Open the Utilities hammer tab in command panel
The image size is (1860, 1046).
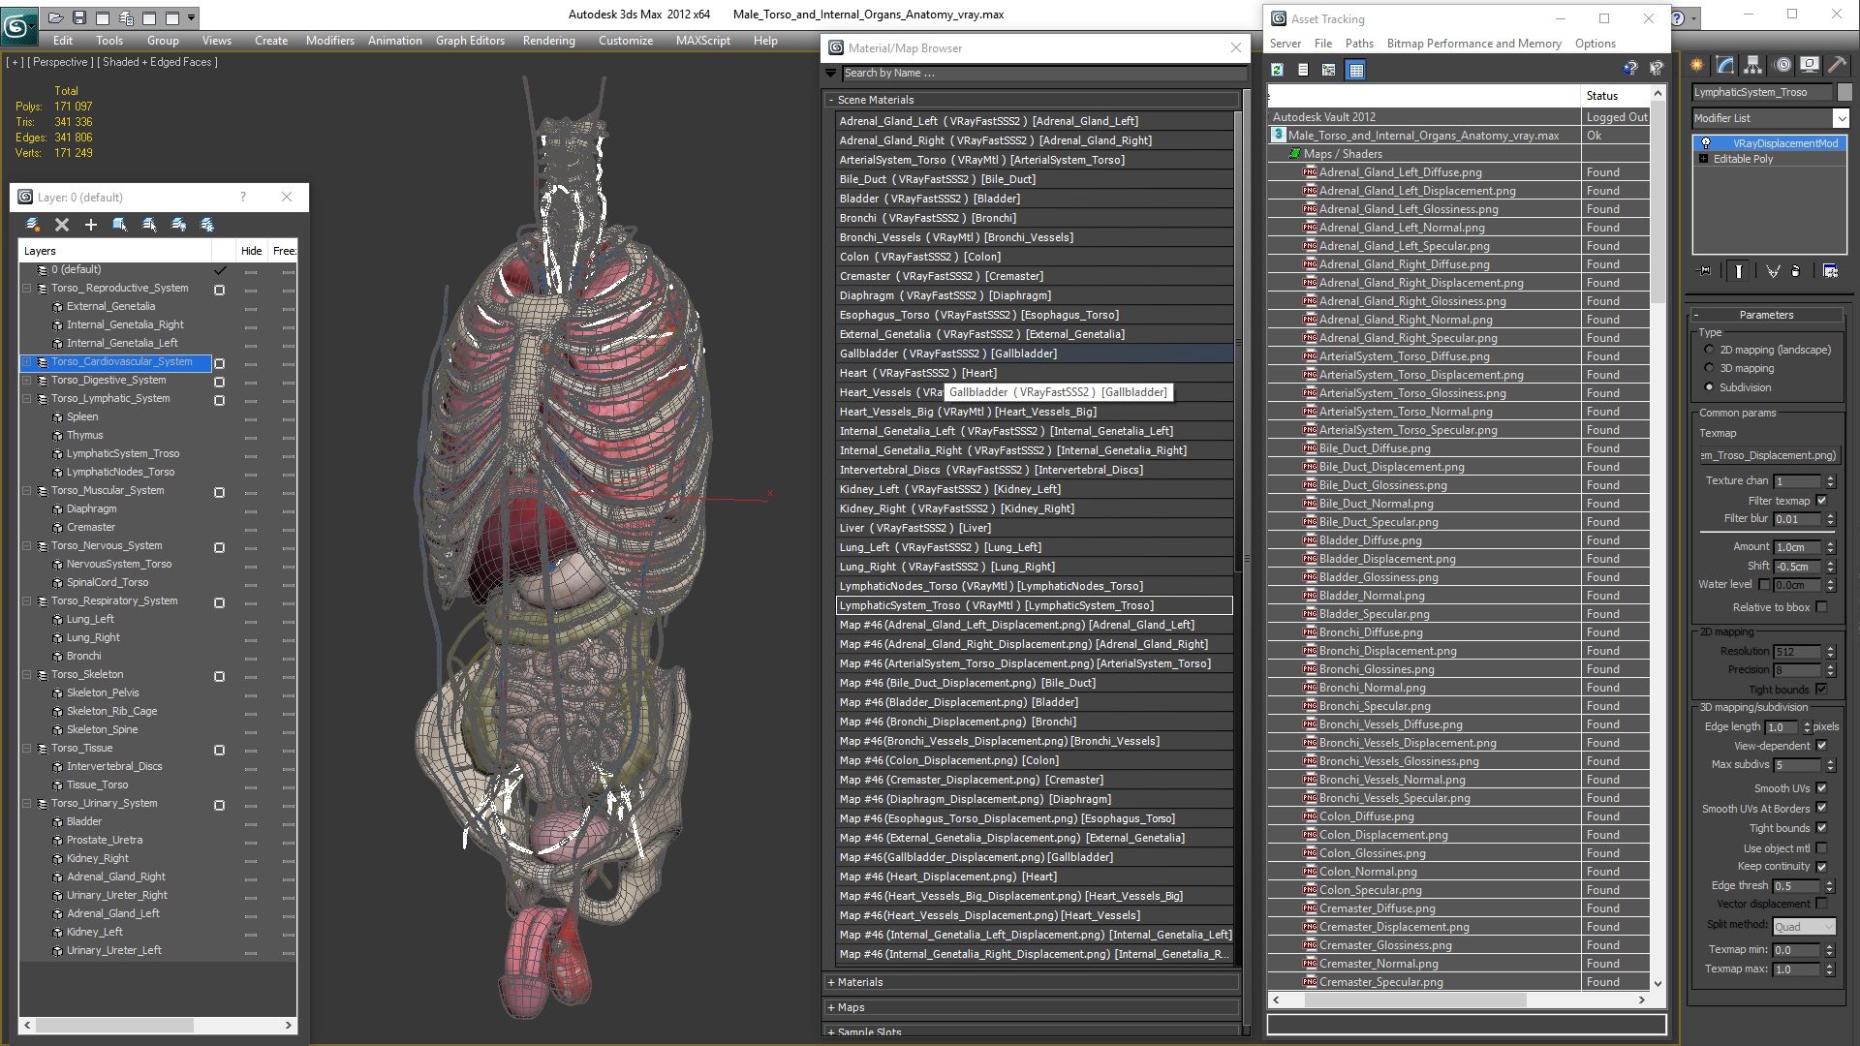point(1838,65)
